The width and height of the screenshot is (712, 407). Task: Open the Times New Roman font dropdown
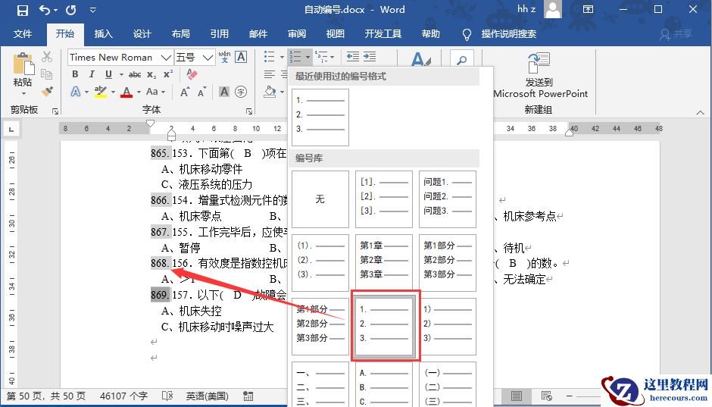pos(166,58)
